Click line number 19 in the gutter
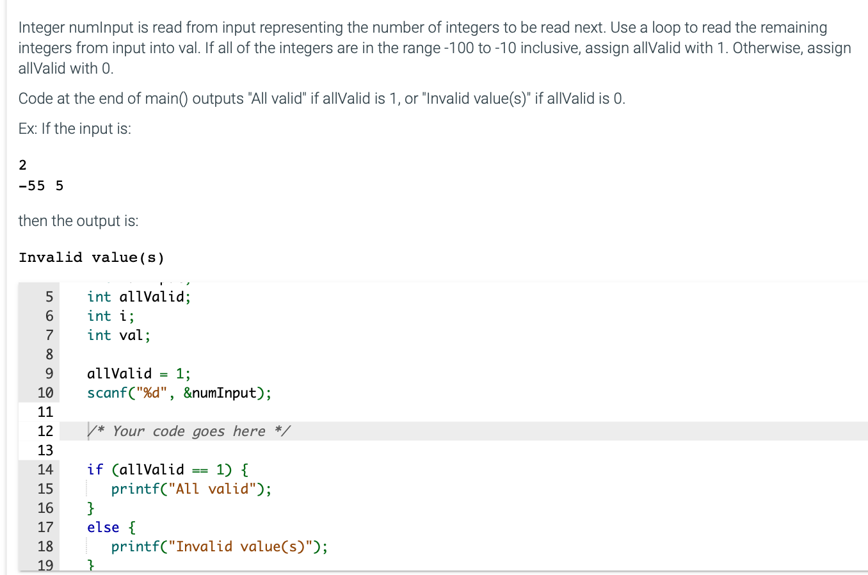The height and width of the screenshot is (575, 868). click(x=46, y=565)
